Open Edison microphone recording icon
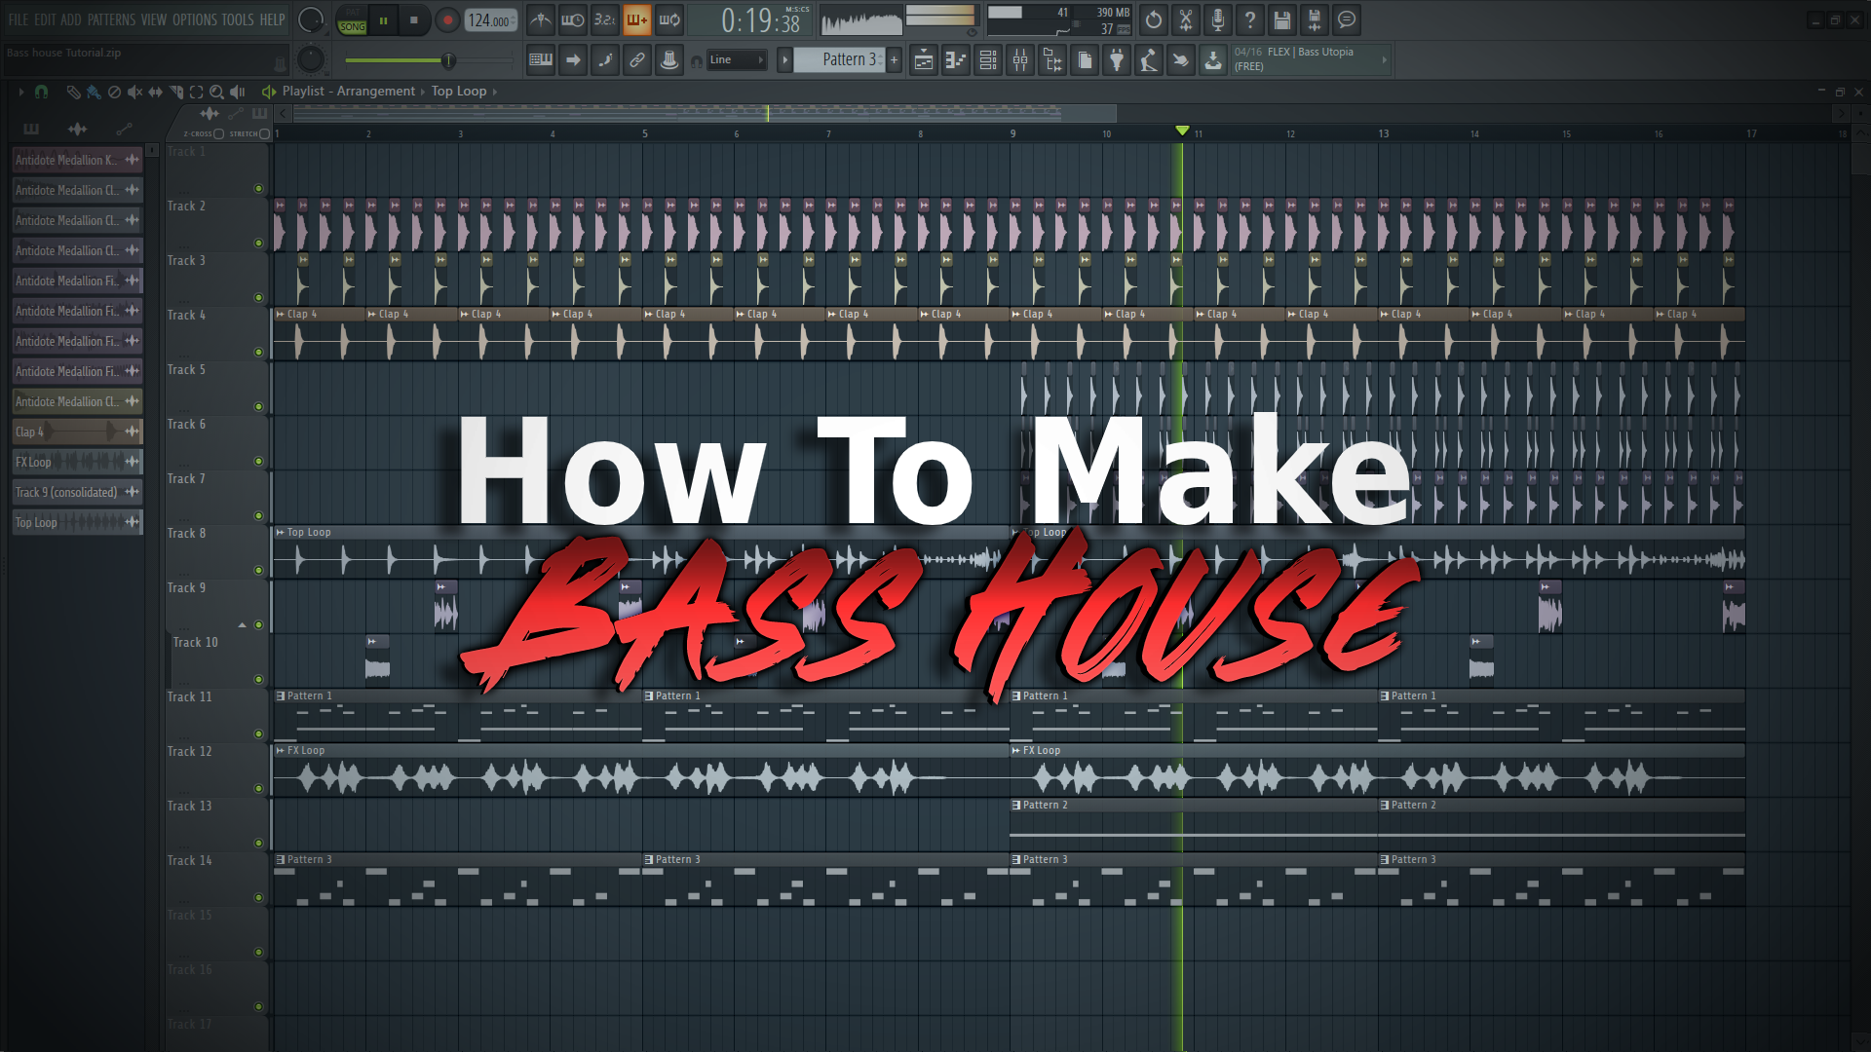 coord(1217,20)
